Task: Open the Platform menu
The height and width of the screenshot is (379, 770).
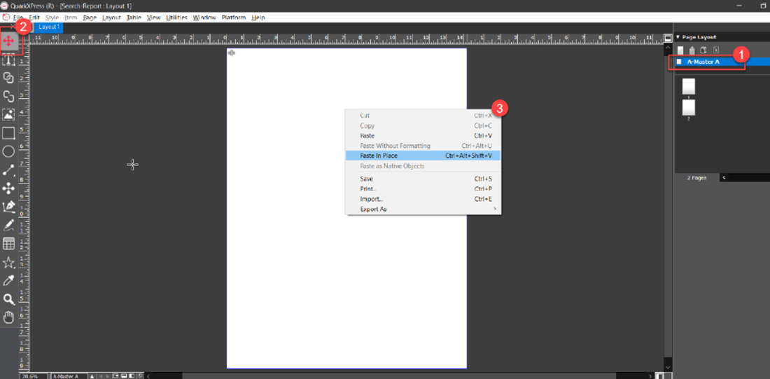Action: (x=234, y=18)
